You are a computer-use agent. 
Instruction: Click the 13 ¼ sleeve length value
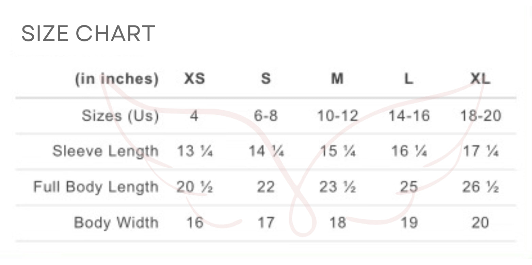click(195, 151)
